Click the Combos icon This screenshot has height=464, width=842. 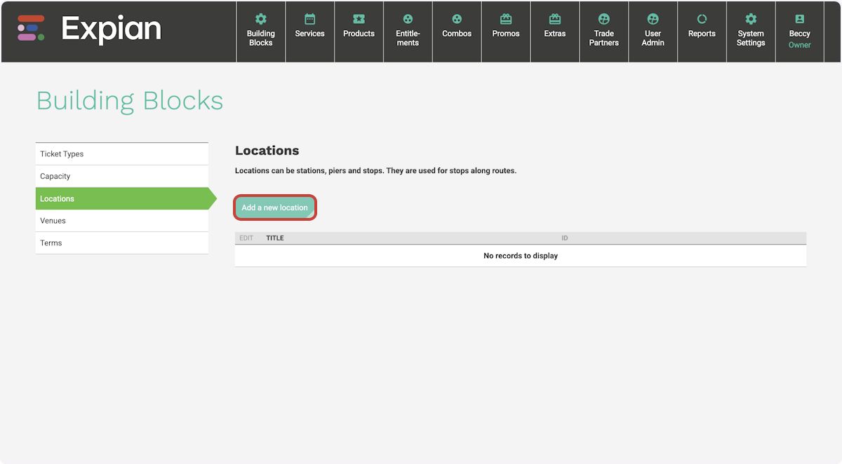[457, 19]
